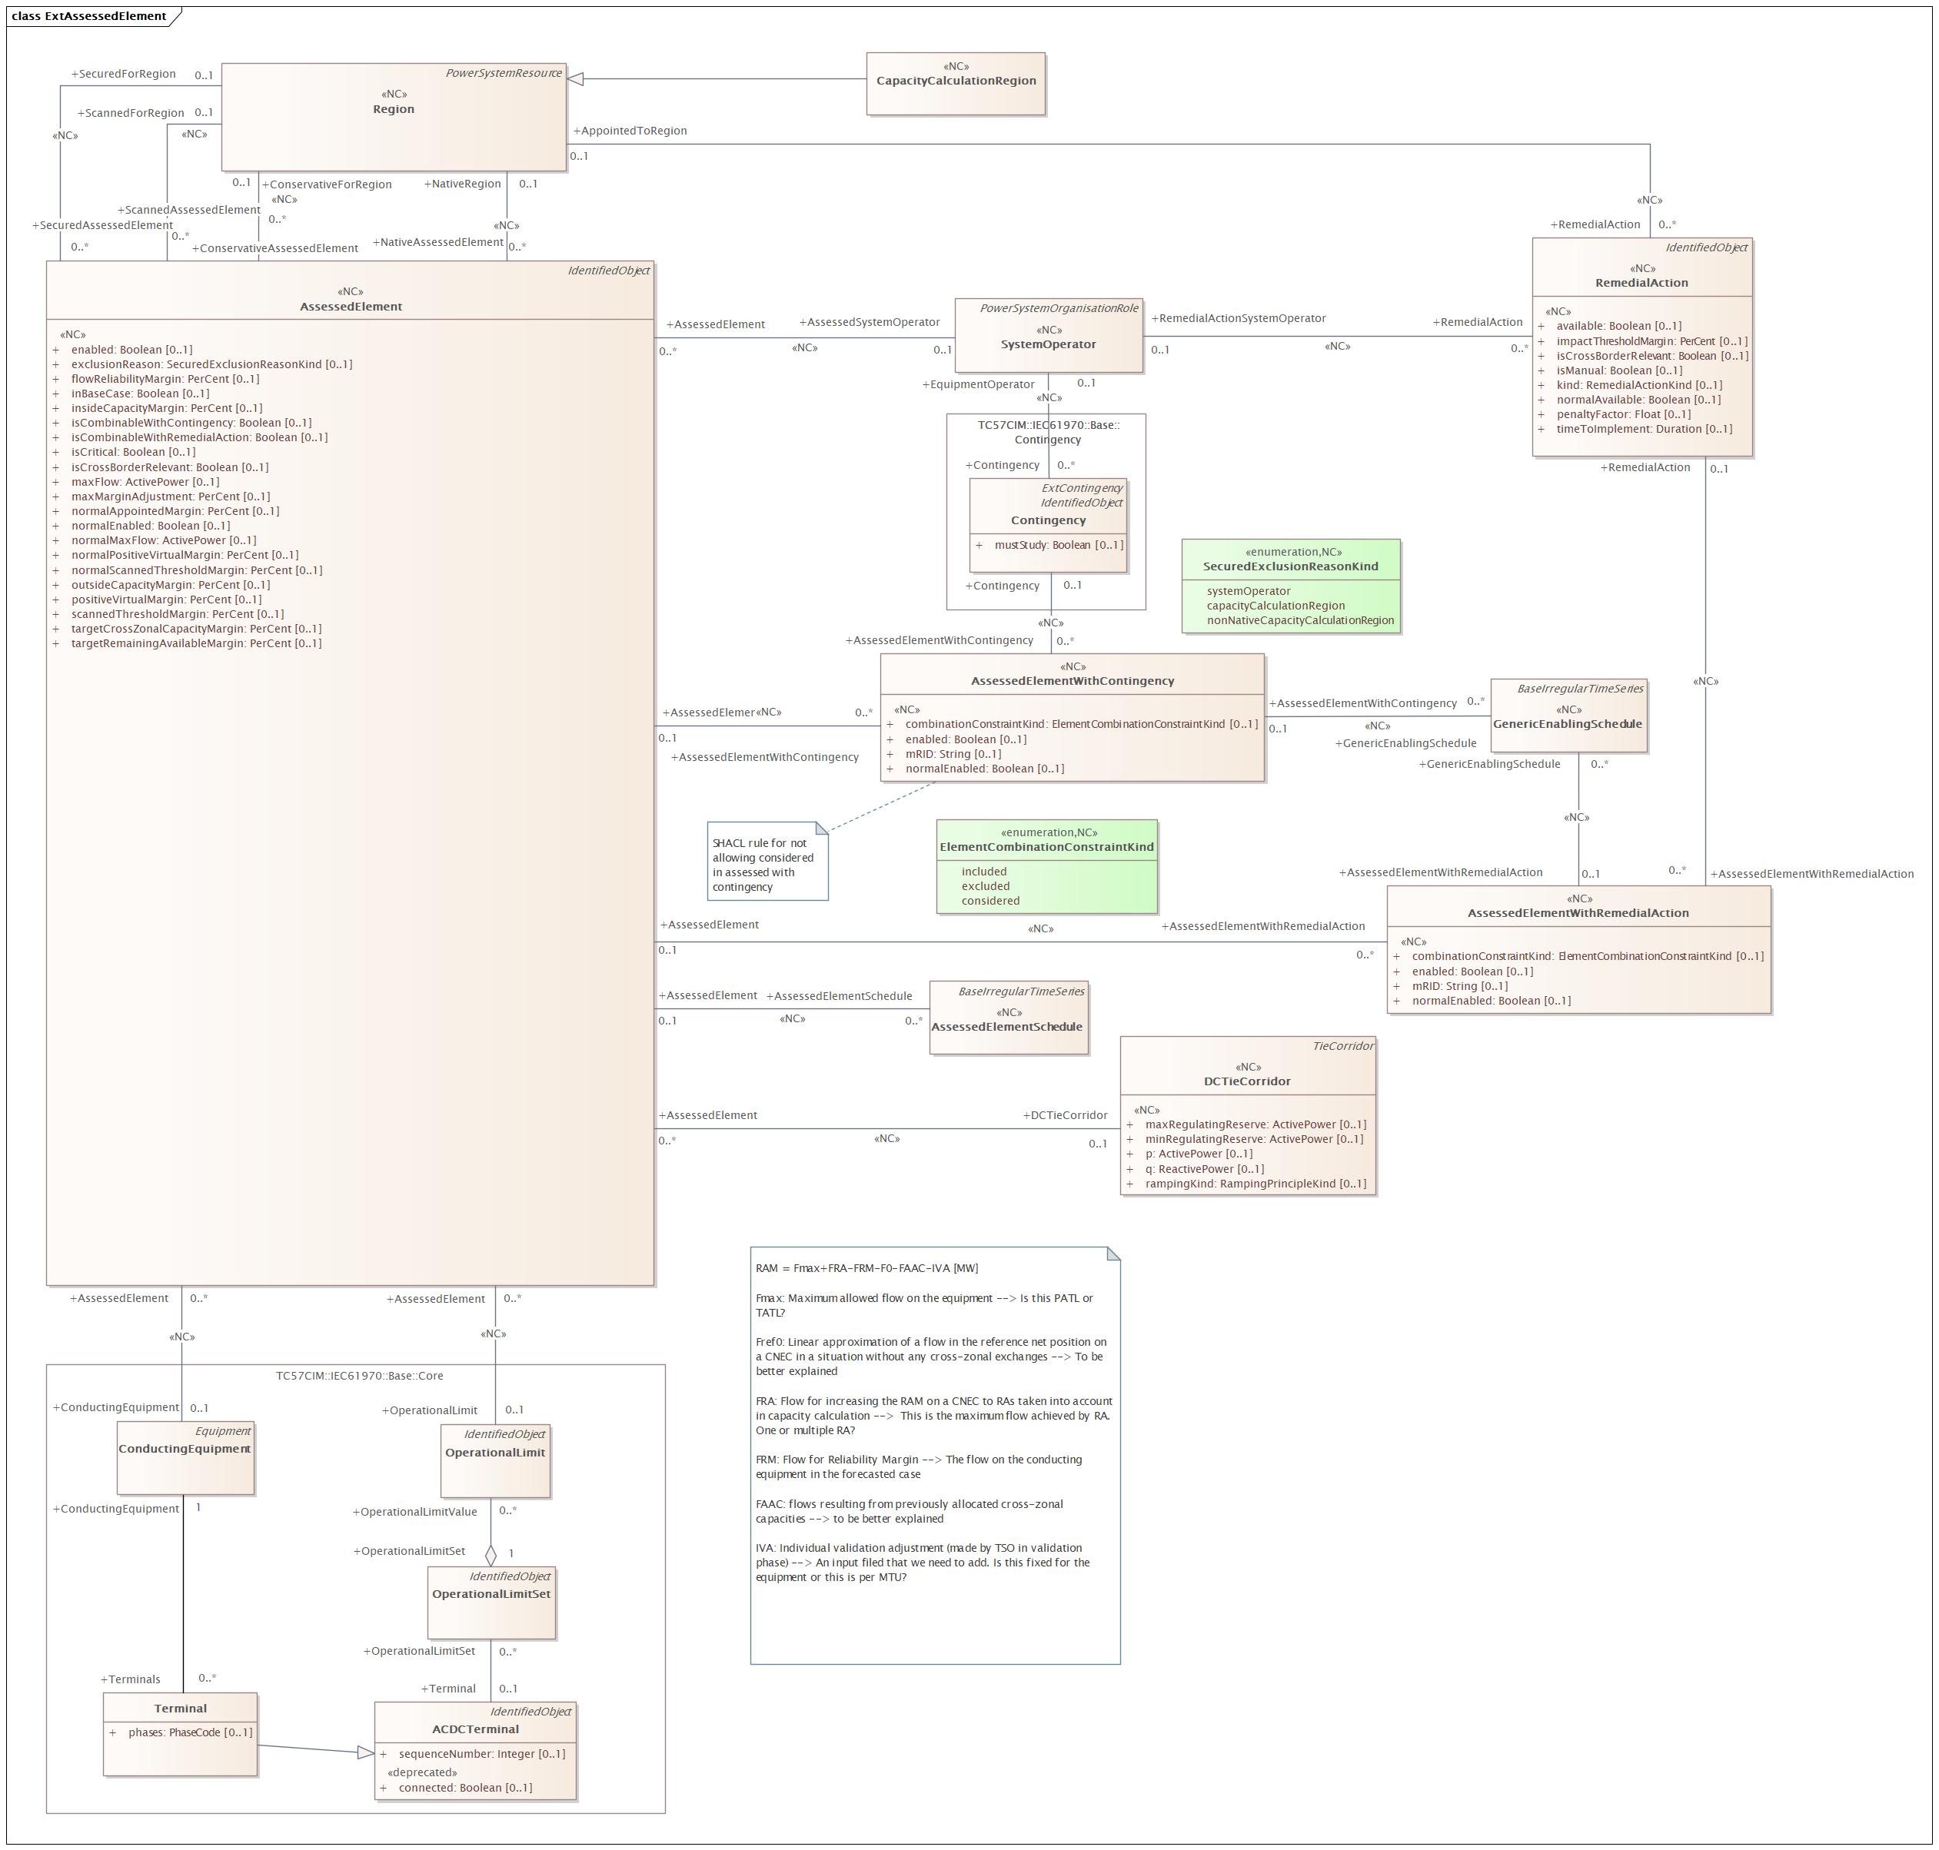Click the +AssessedElementSchedule role label
Screen dimensions: 1939x1850
[840, 996]
